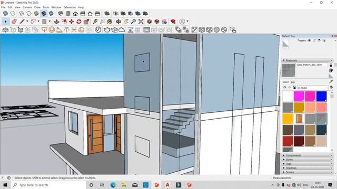The height and width of the screenshot is (189, 337).
Task: Add a V-Ray sphere light
Action: click(x=52, y=29)
